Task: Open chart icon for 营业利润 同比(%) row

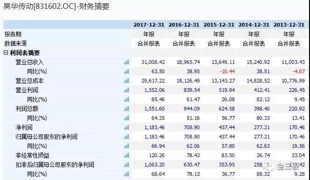Action: click(x=127, y=99)
